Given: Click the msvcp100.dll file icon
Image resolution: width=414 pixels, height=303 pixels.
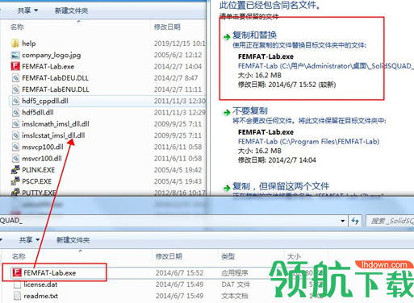Looking at the screenshot, I should click(x=15, y=147).
